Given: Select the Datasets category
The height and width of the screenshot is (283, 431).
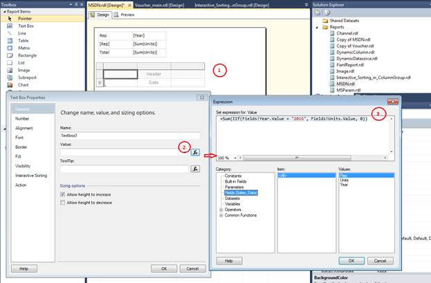Looking at the screenshot, I should (x=232, y=199).
